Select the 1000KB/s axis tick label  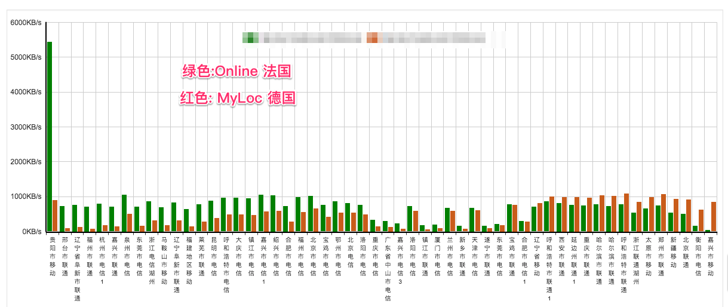click(25, 197)
